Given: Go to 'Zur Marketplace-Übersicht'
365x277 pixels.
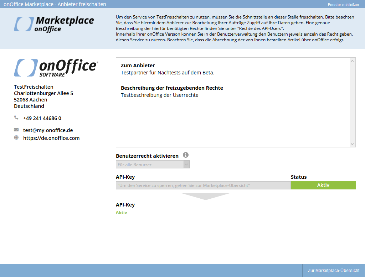Looking at the screenshot, I should click(x=334, y=271).
